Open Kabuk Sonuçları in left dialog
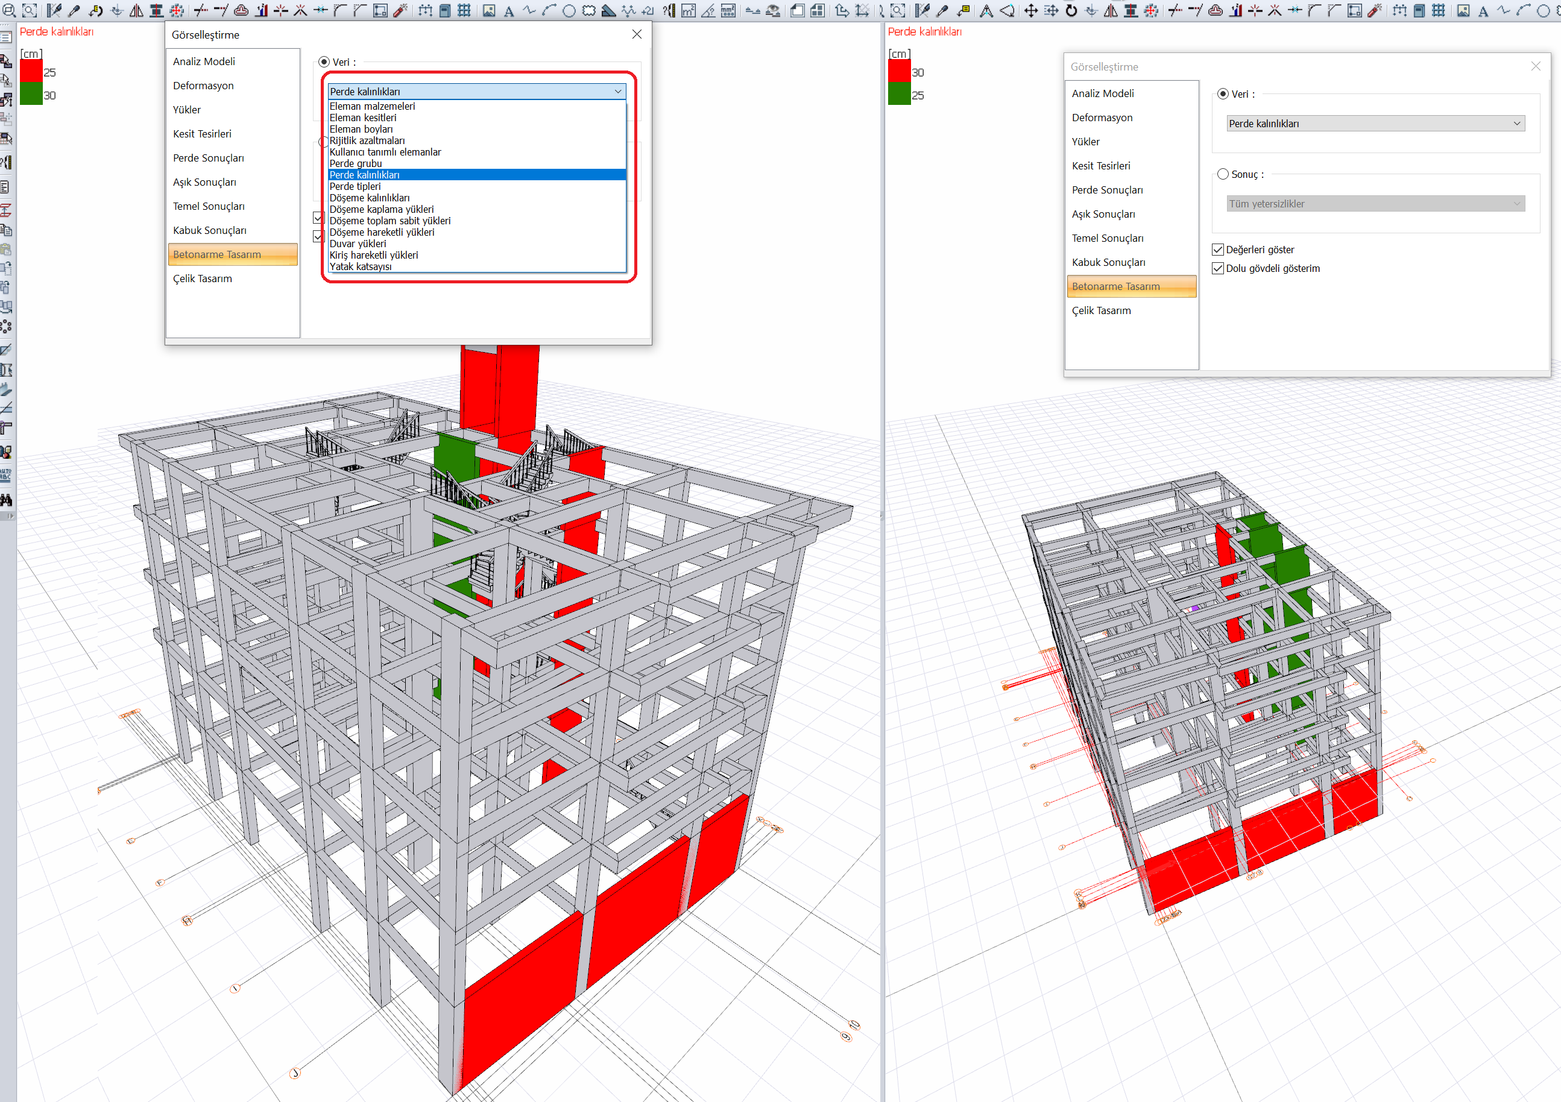The width and height of the screenshot is (1561, 1102). pos(233,230)
